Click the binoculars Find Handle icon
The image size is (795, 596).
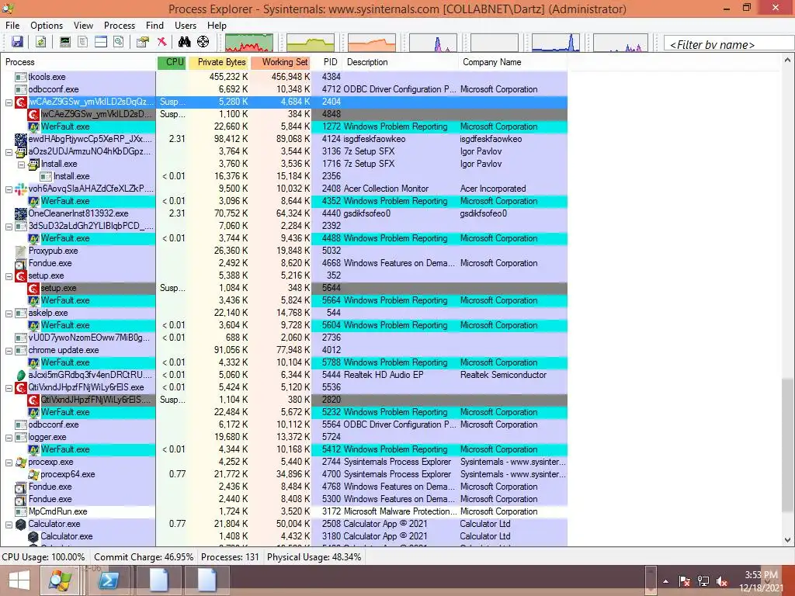click(185, 42)
